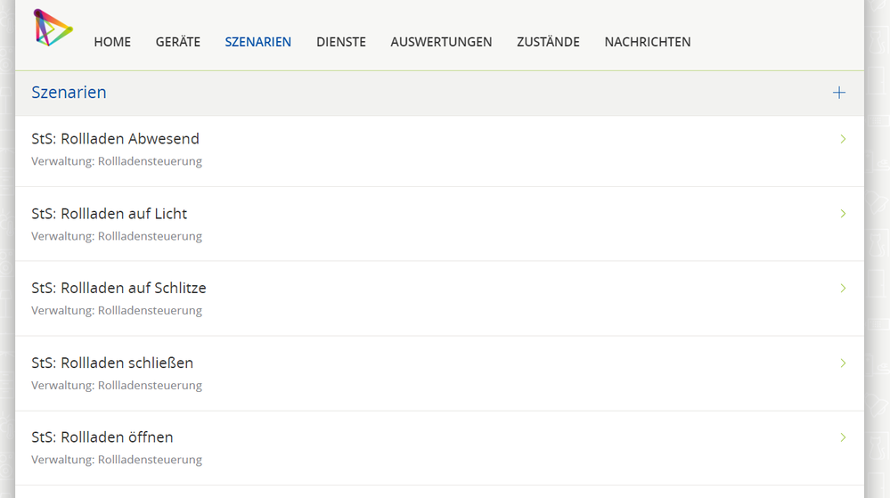Expand the Rollladen öffnen chevron
The image size is (890, 498).
point(843,437)
